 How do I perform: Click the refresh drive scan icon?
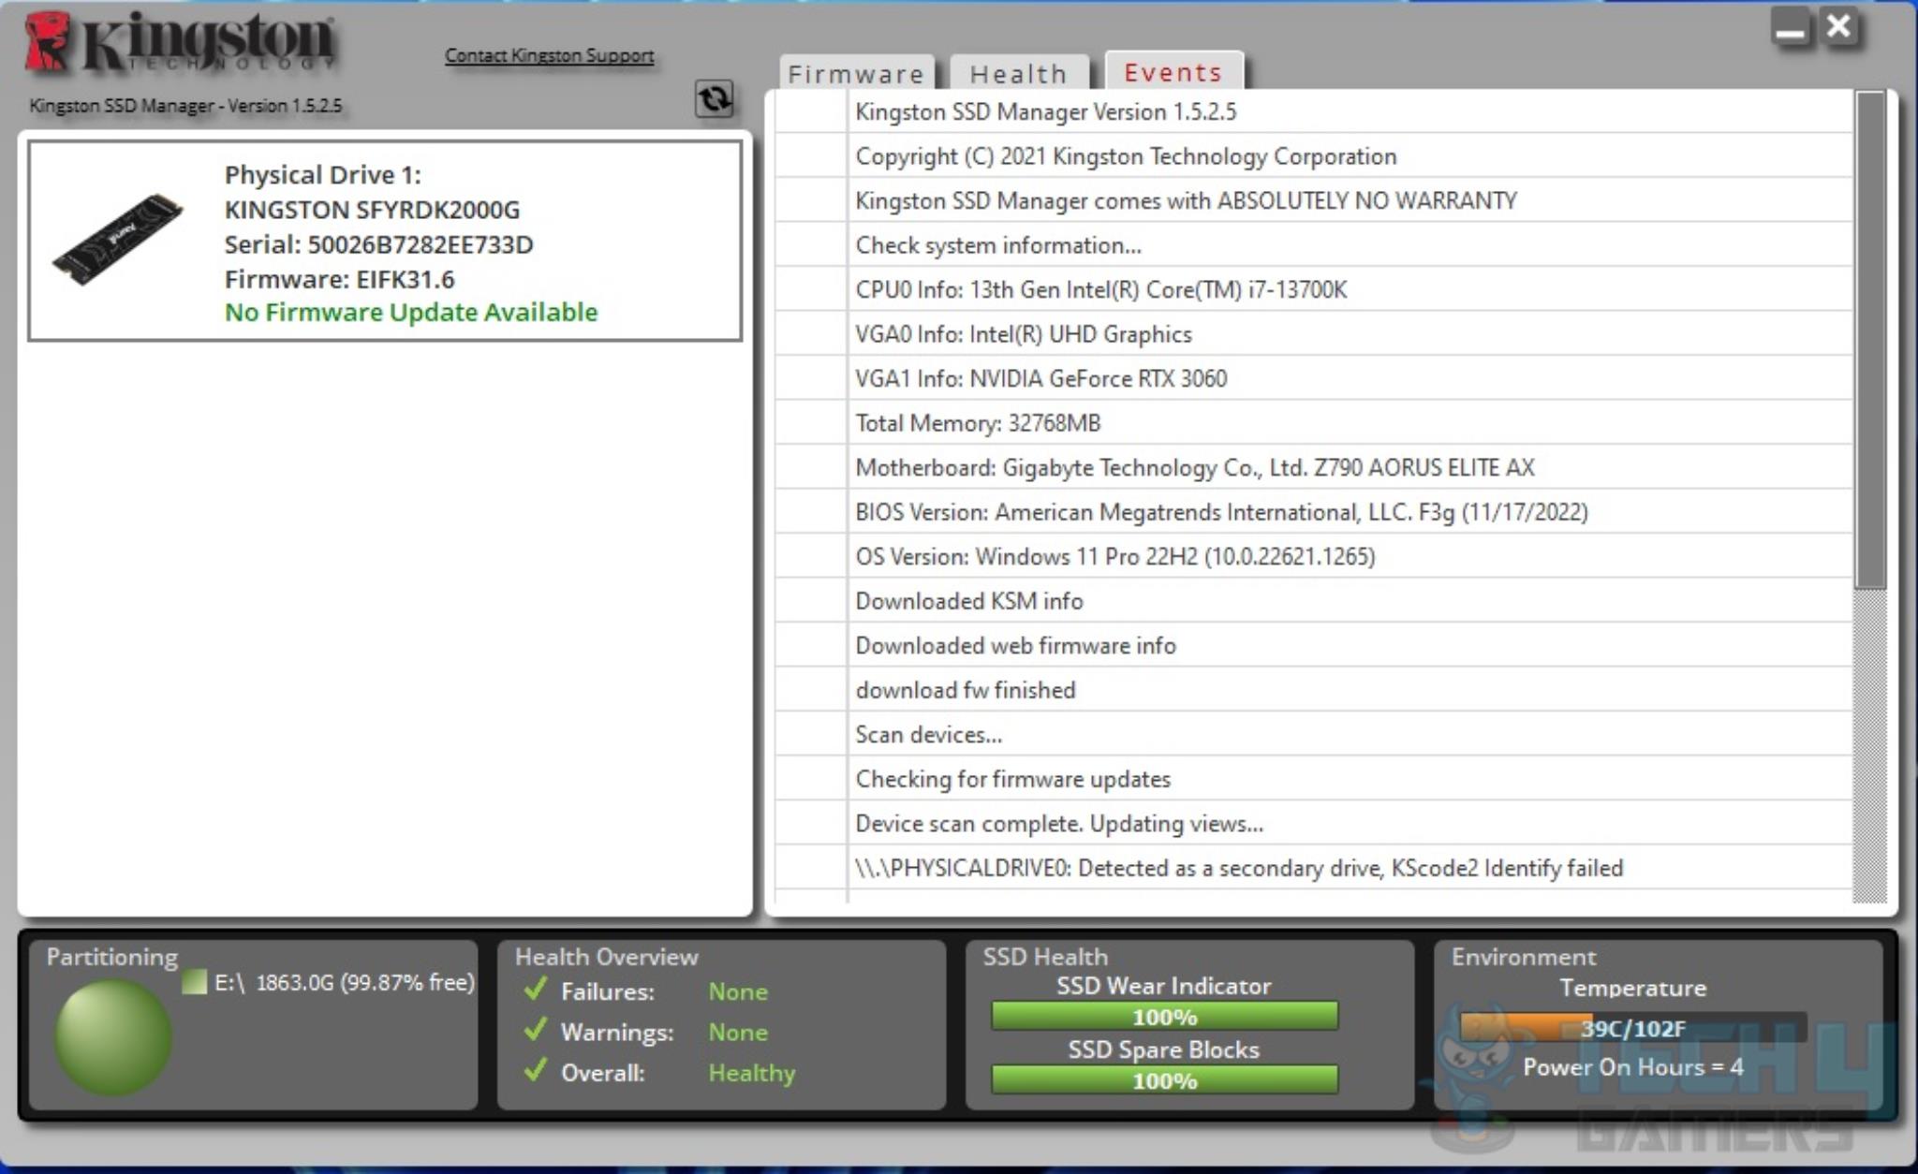point(714,98)
